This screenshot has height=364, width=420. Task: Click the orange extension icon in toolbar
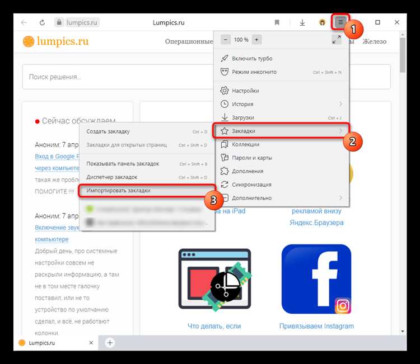[322, 22]
